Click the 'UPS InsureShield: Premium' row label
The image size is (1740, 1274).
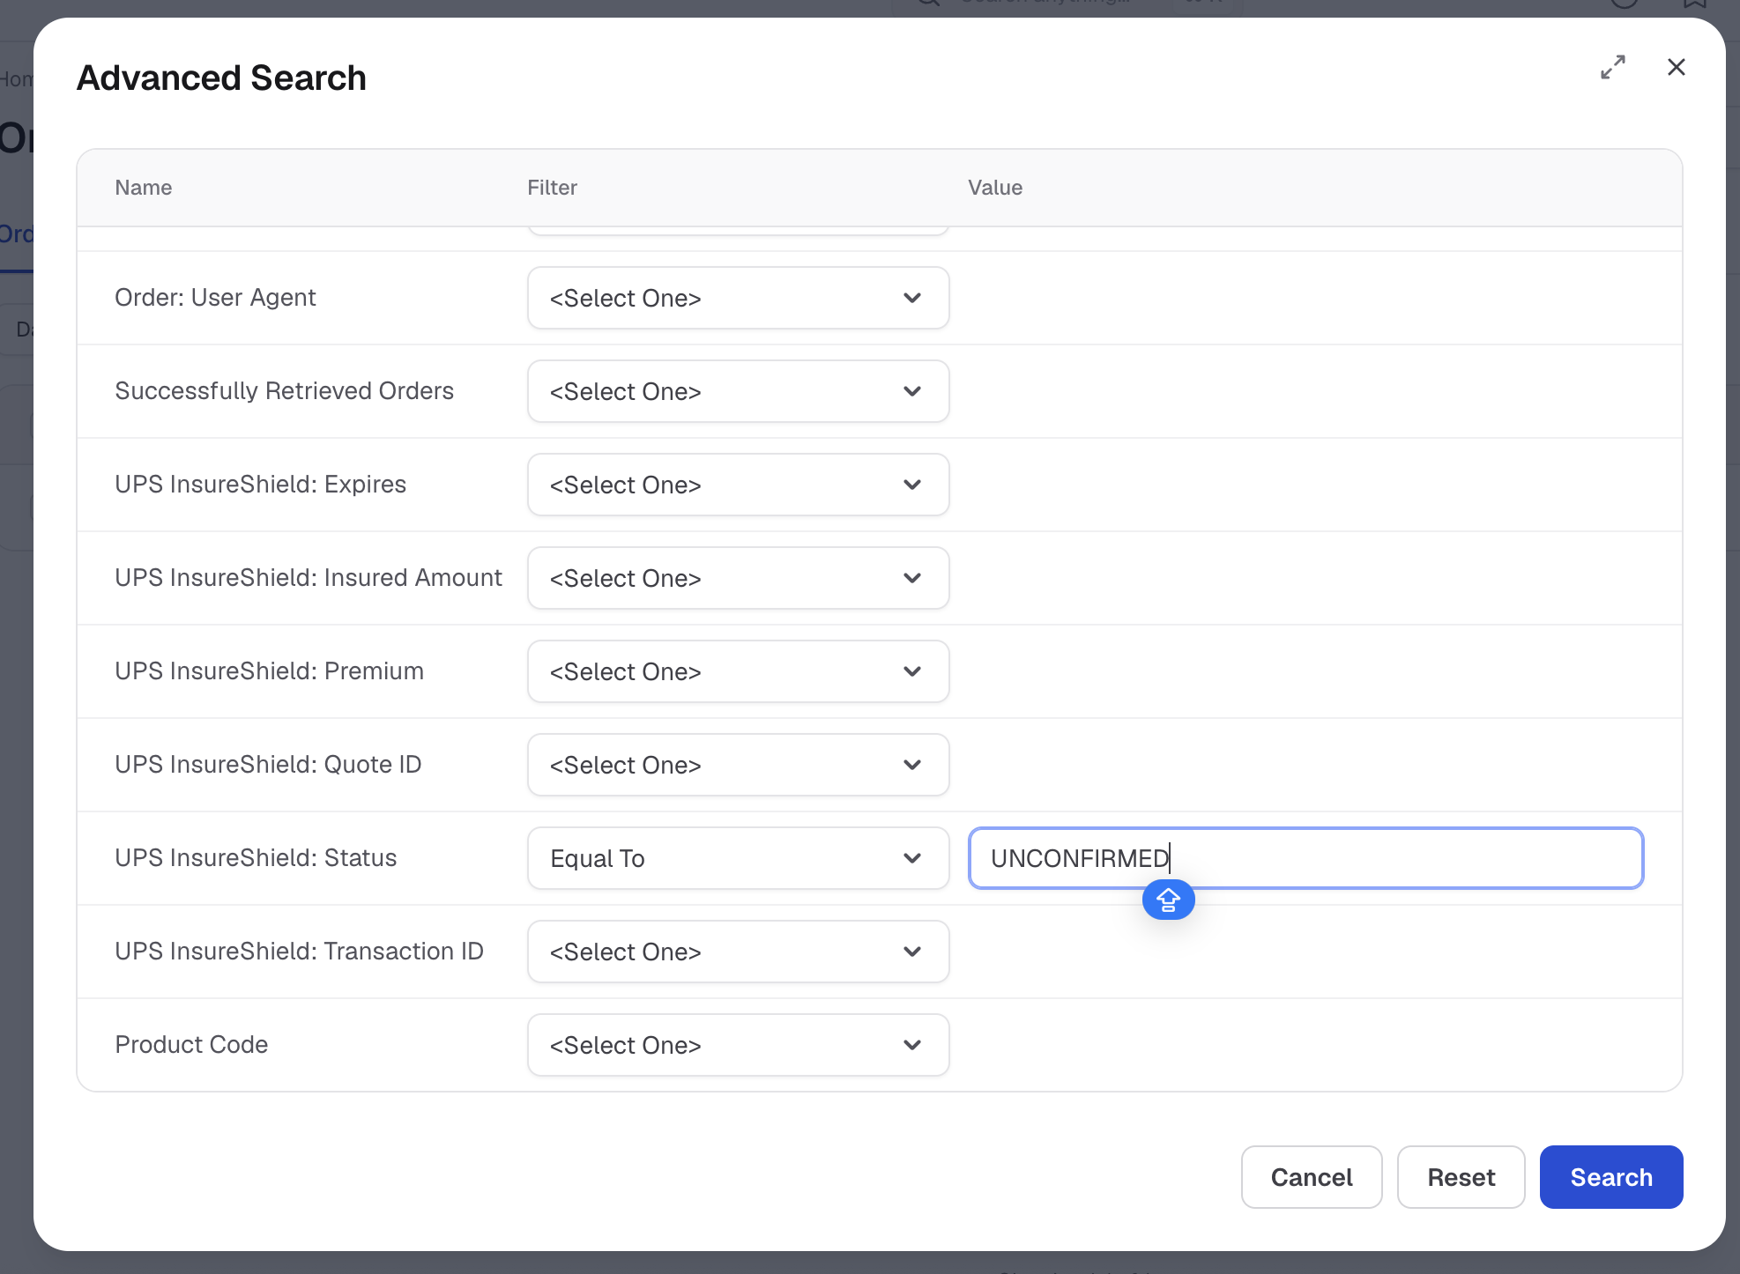point(270,671)
